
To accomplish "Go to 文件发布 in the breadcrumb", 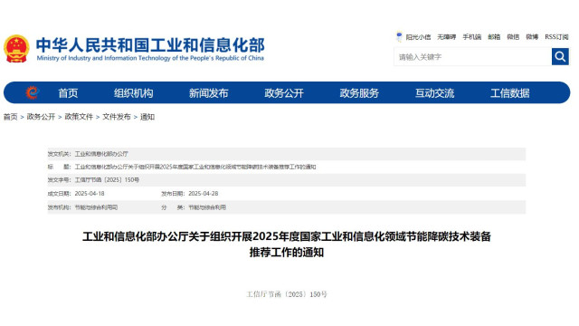I will click(x=117, y=117).
